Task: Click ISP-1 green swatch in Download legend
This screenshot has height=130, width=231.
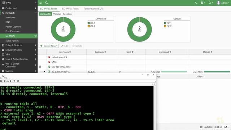Action: point(88,23)
